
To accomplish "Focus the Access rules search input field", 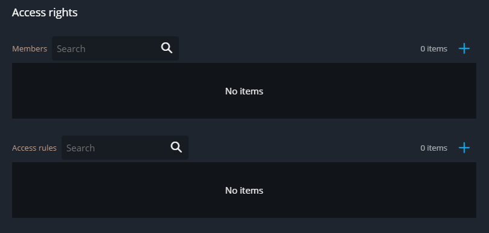I will pos(125,148).
